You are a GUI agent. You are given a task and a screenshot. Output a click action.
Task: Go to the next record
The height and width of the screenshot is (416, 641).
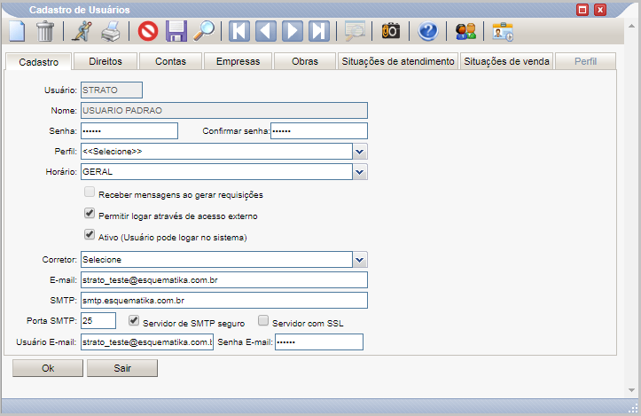(x=293, y=31)
